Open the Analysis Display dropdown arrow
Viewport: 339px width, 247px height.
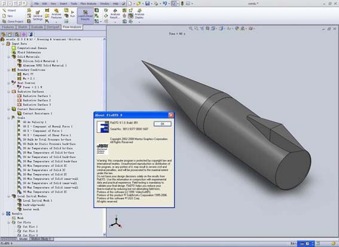tap(139, 22)
